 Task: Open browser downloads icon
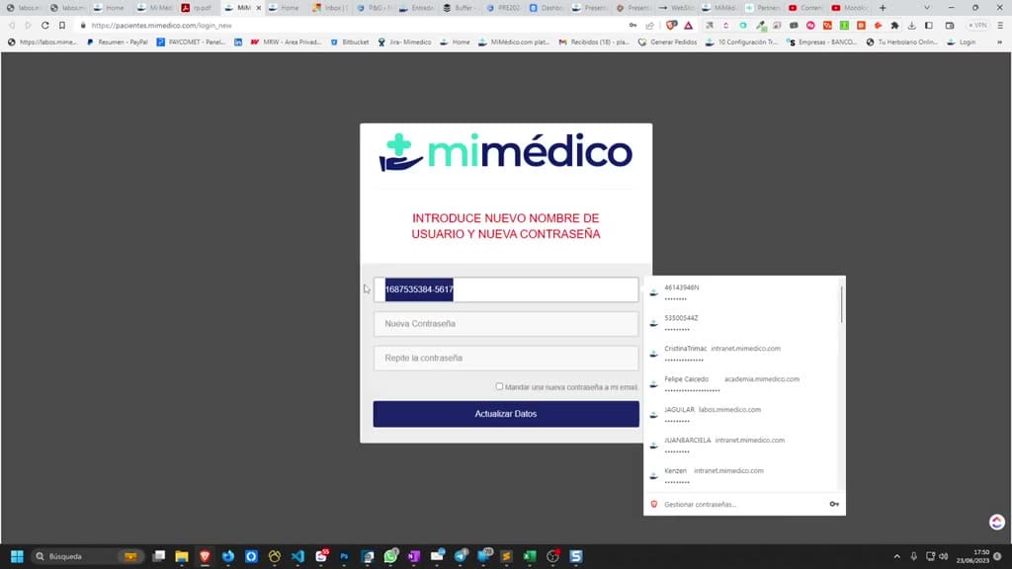click(x=911, y=25)
